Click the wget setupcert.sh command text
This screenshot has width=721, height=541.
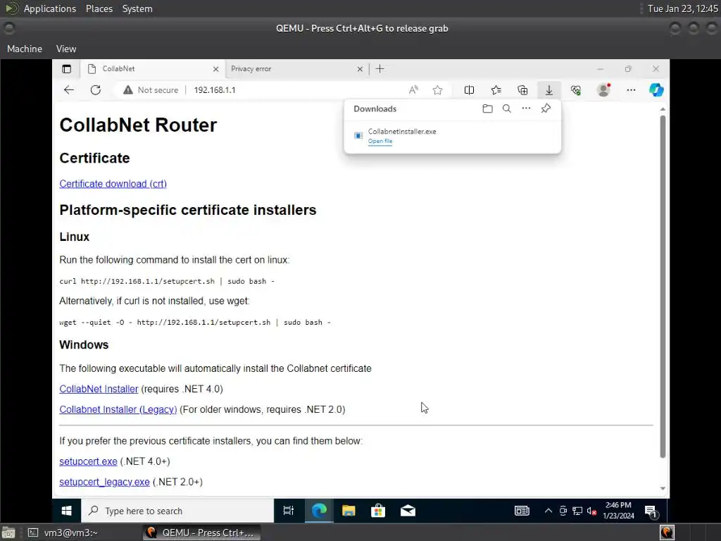click(195, 322)
